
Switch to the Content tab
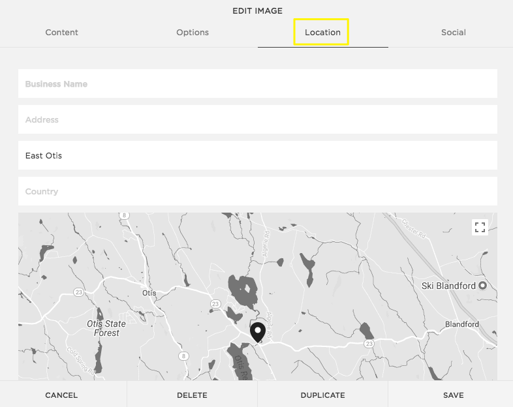click(x=61, y=32)
